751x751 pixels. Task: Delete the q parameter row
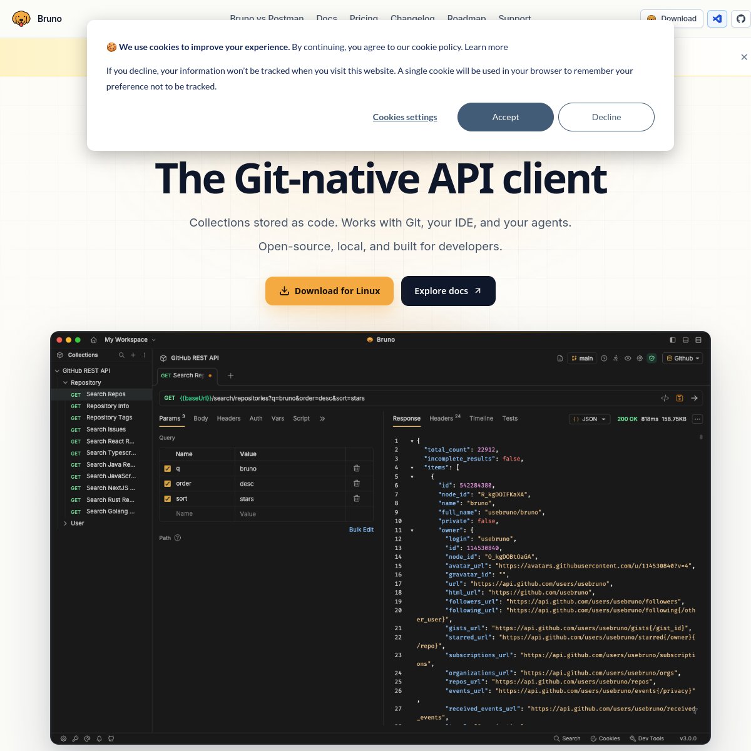pos(357,468)
